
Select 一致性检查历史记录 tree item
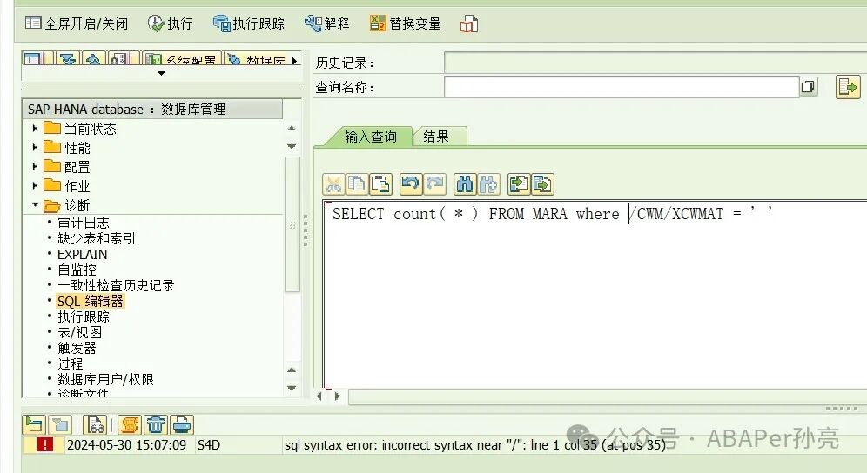pos(116,285)
